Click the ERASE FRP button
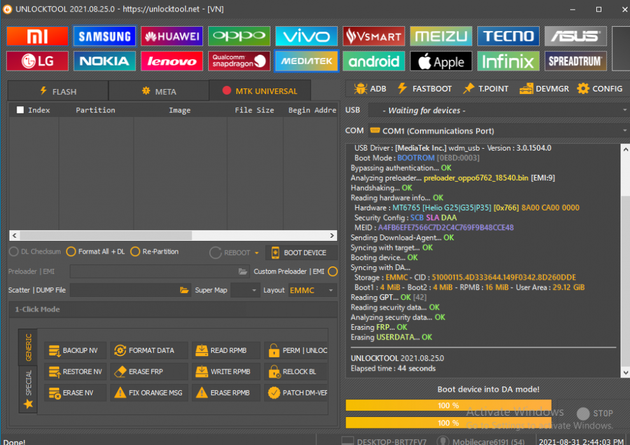The height and width of the screenshot is (445, 630). coord(149,371)
